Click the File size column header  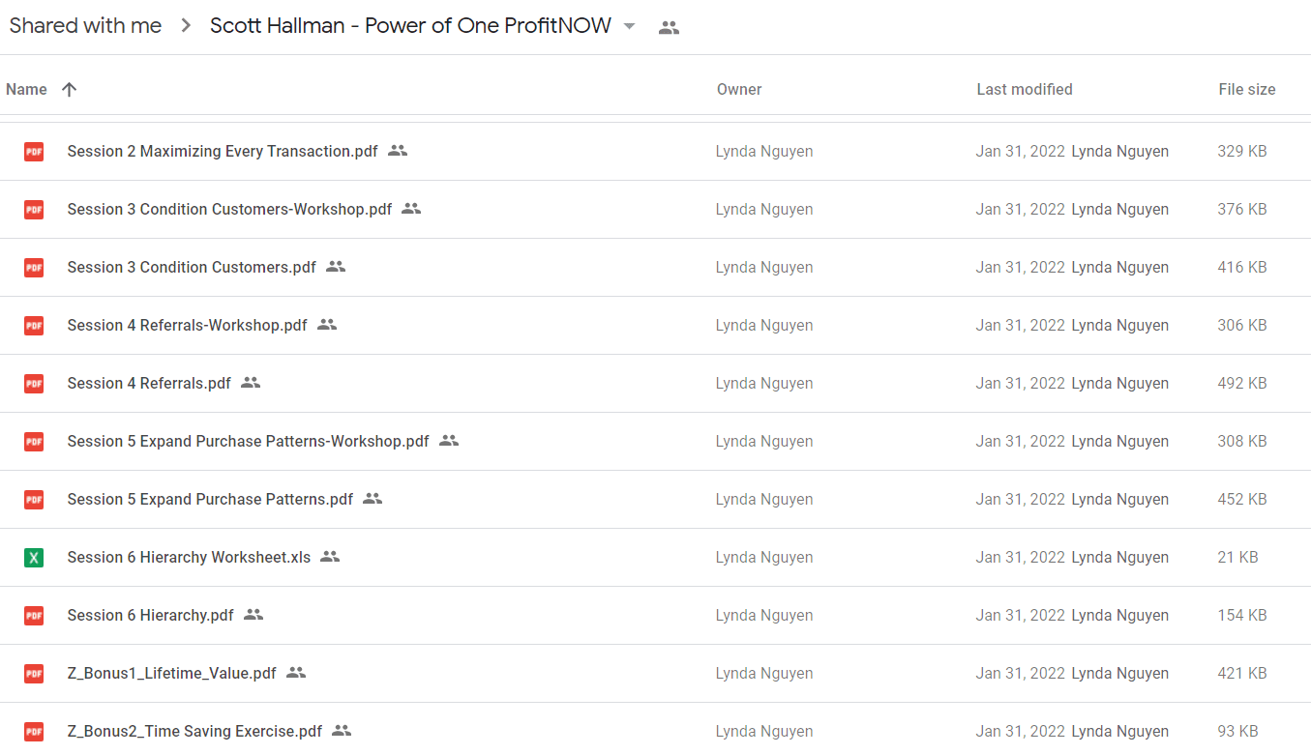click(1247, 89)
